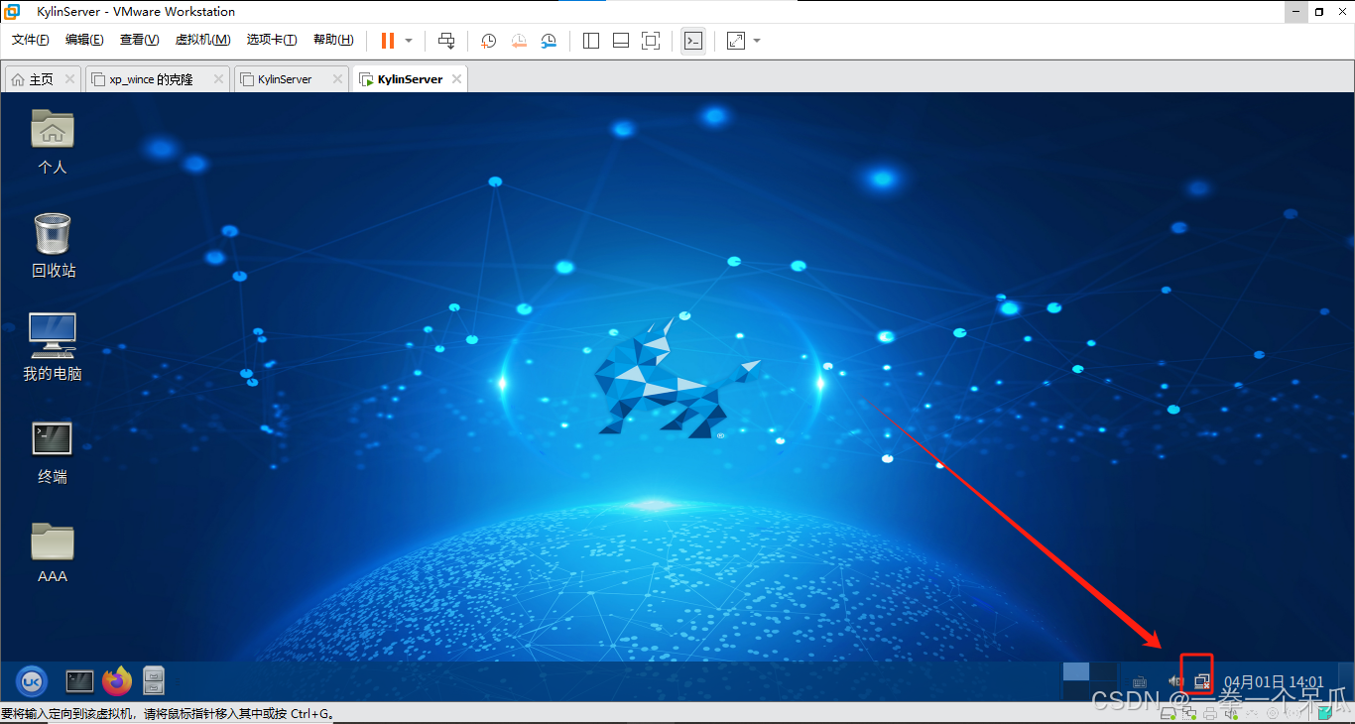Launch terminal from the Kylin taskbar
1355x724 pixels.
pos(79,681)
